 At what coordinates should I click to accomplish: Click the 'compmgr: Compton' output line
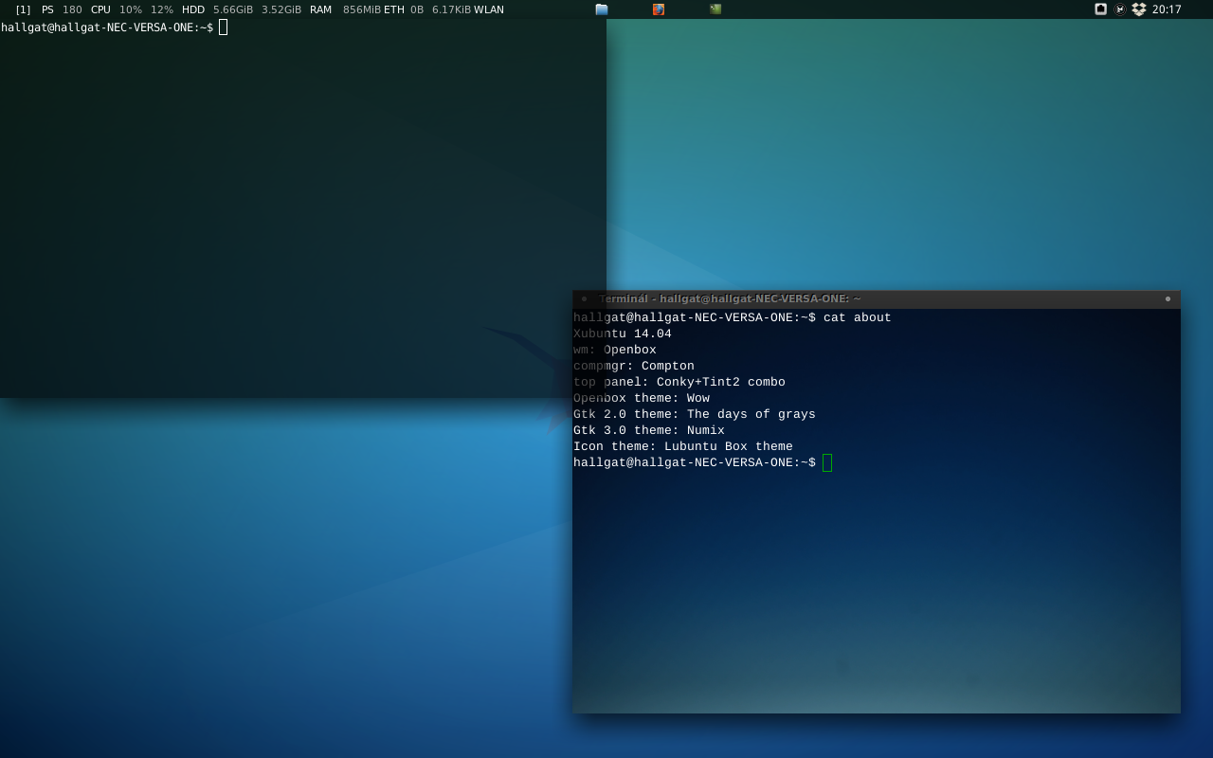coord(634,366)
